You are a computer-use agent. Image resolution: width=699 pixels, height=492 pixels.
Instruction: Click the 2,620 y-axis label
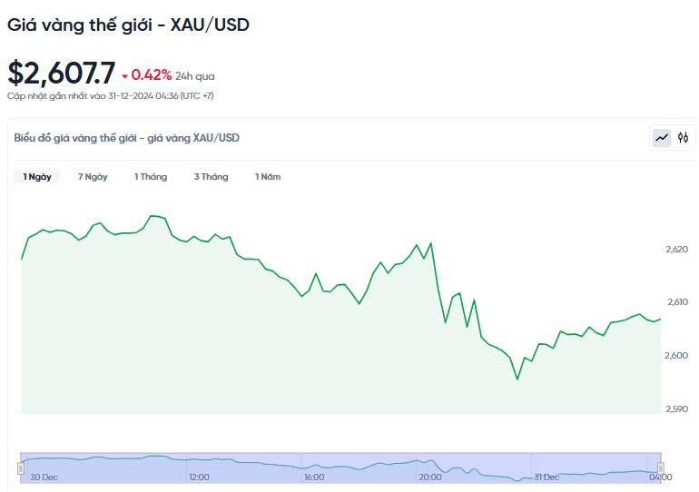pos(677,248)
